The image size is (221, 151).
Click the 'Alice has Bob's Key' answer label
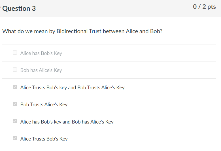[x=41, y=53]
